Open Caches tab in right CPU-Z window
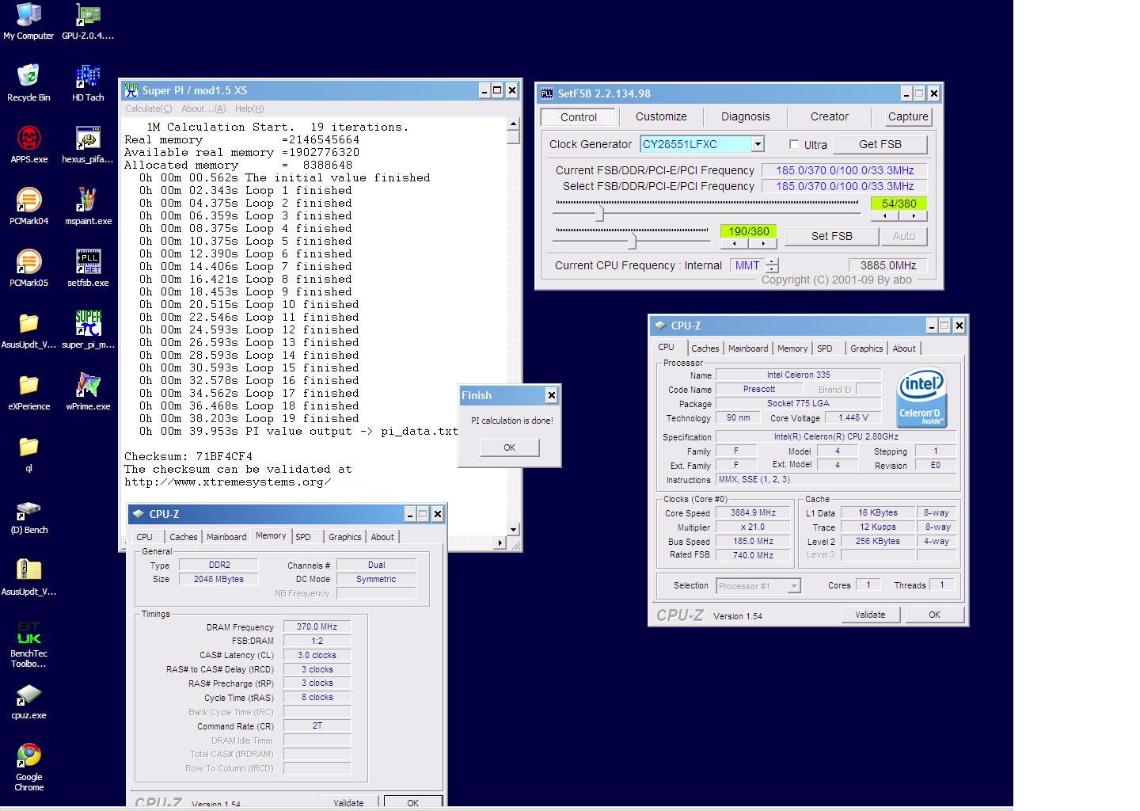The height and width of the screenshot is (811, 1140). 705,348
